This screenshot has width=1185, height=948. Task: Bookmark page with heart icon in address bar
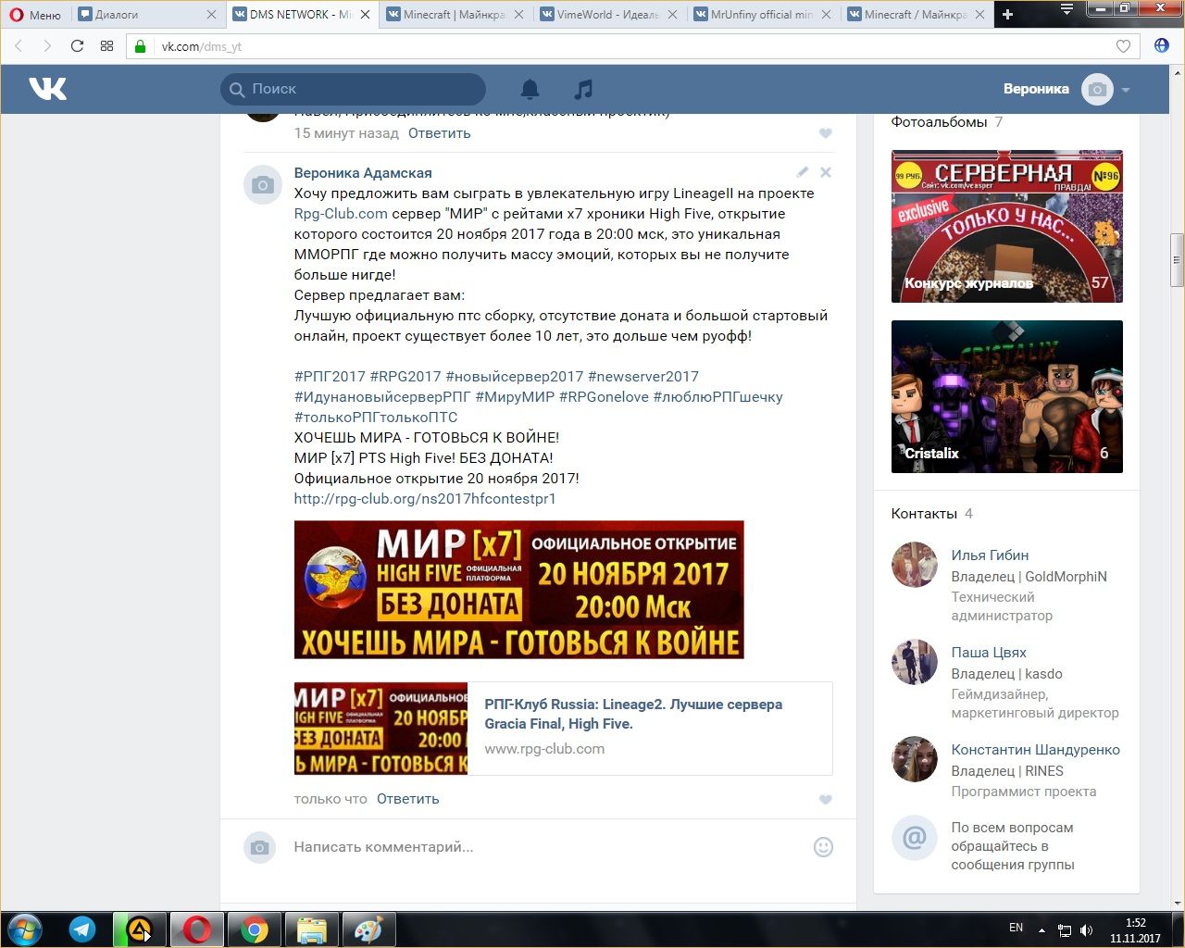click(x=1123, y=46)
